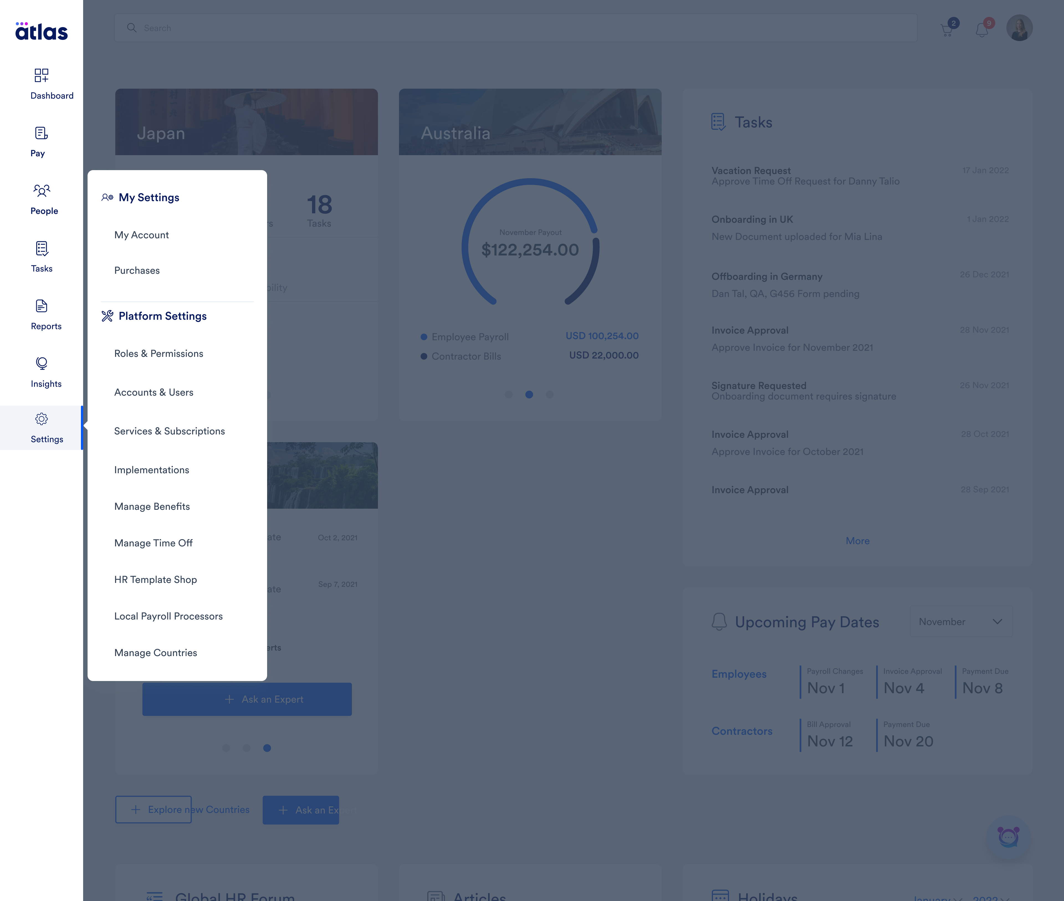Open Manage Time Off
1064x901 pixels.
(153, 543)
